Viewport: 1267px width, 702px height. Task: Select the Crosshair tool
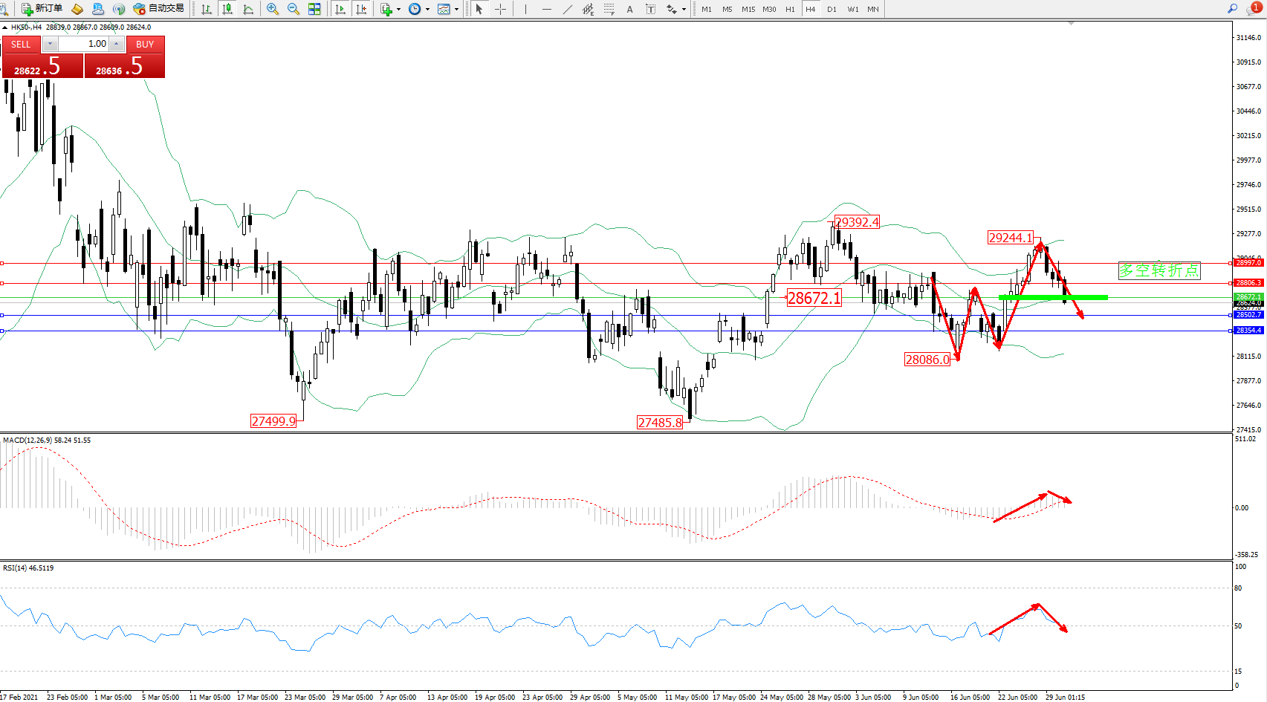500,9
